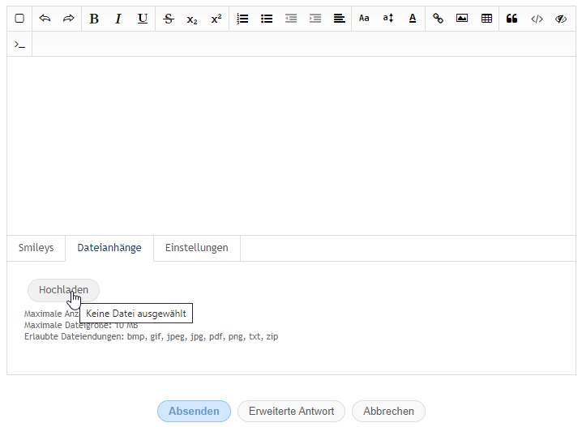Apply strikethrough formatting

(168, 19)
